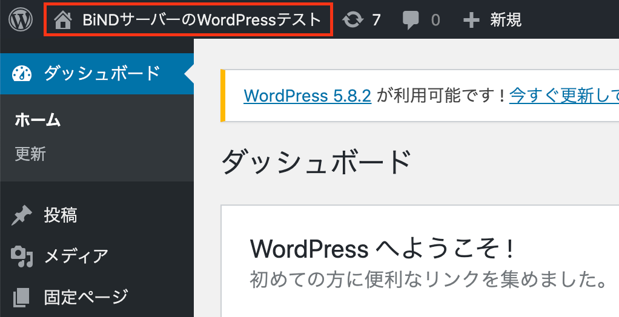Open the 新規 dropdown in admin bar

[506, 21]
